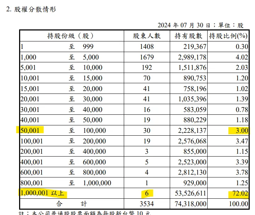Click range upper limit '999'
This screenshot has width=255, height=215.
pyautogui.click(x=88, y=47)
